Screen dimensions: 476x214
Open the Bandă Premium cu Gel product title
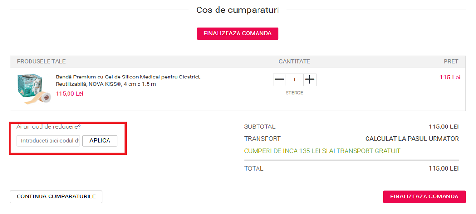point(129,80)
